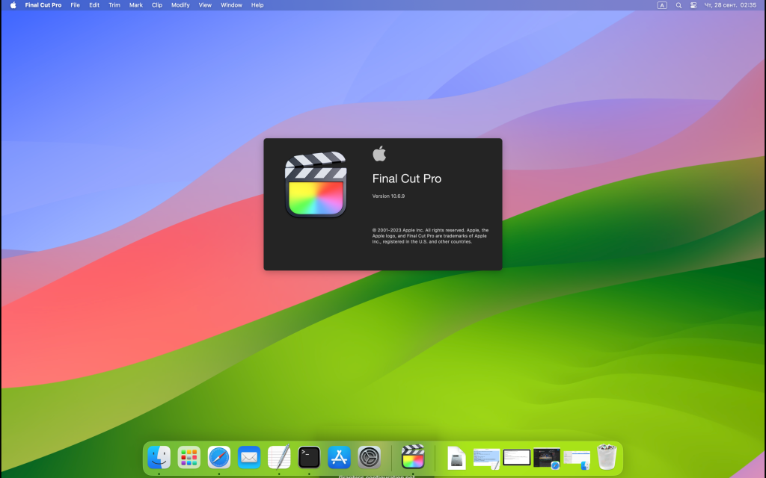Open the Apple menu
Image resolution: width=766 pixels, height=478 pixels.
pos(13,5)
